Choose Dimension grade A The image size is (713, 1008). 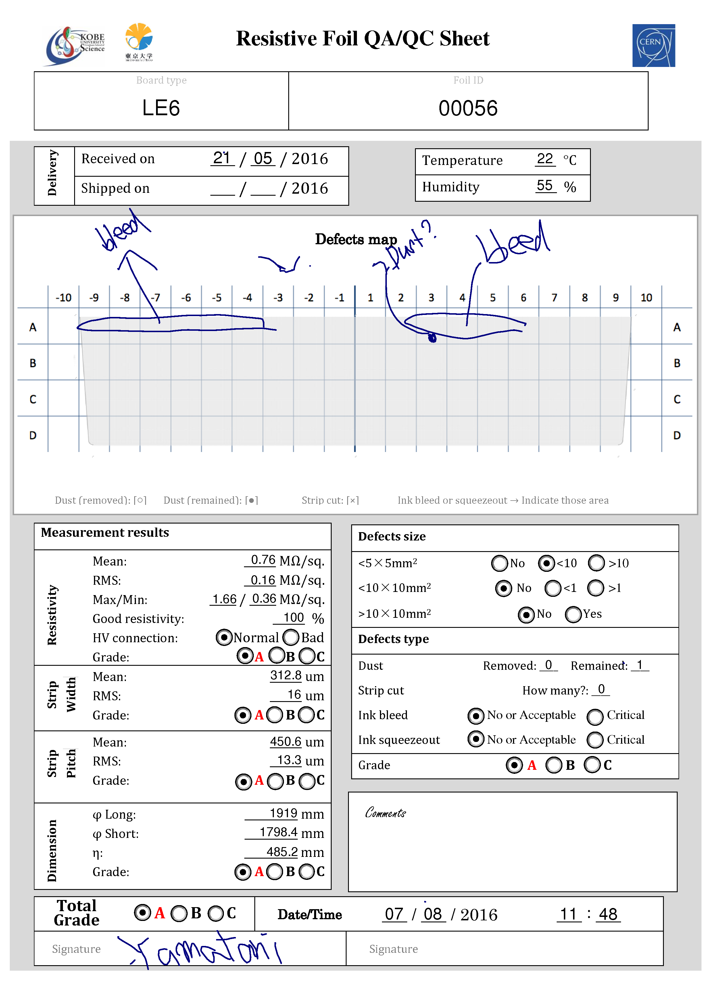243,872
